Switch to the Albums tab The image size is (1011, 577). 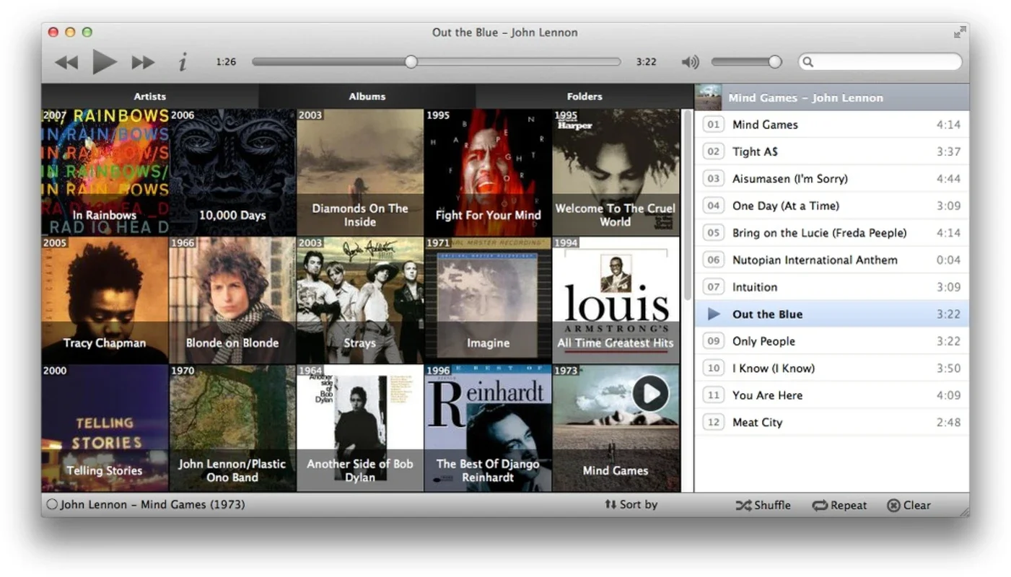pos(367,96)
